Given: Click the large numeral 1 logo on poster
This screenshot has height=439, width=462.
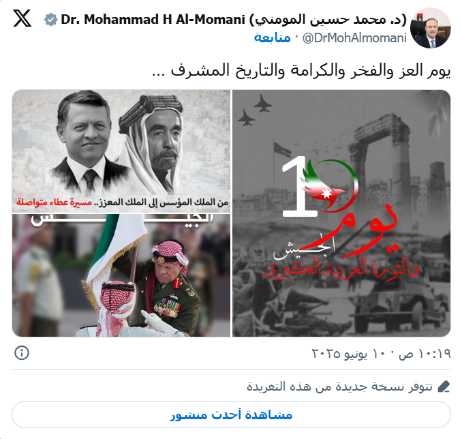Looking at the screenshot, I should point(298,185).
